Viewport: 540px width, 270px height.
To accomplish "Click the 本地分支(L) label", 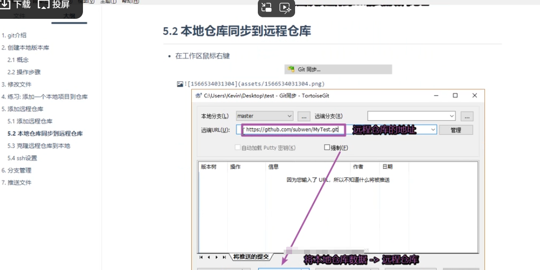I will [215, 116].
